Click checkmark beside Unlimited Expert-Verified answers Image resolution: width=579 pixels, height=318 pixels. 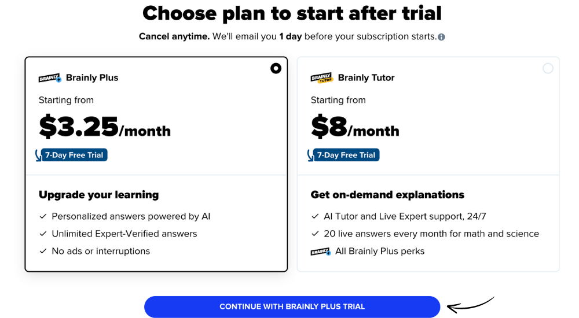point(43,234)
